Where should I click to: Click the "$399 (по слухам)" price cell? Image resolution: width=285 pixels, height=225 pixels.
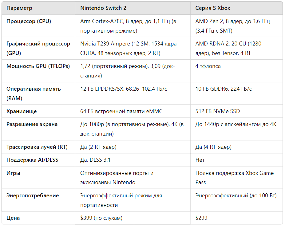coord(101,218)
